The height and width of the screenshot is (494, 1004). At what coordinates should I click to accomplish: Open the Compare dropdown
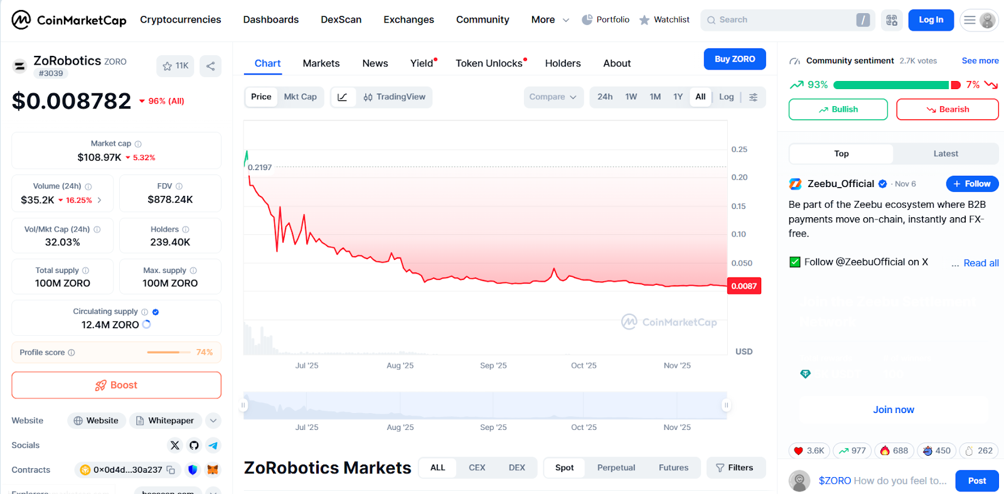[553, 97]
